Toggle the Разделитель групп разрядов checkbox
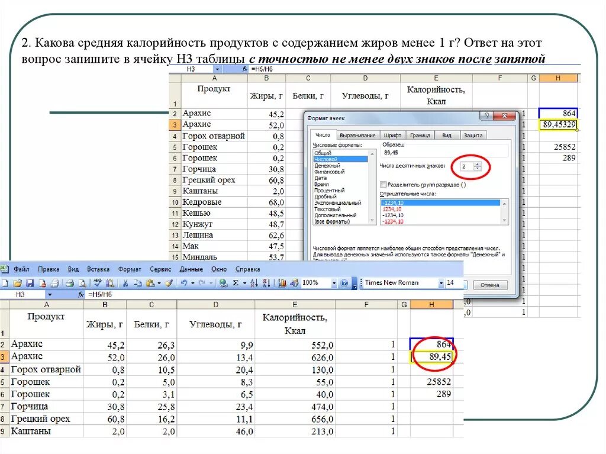This screenshot has width=606, height=454. pyautogui.click(x=383, y=185)
